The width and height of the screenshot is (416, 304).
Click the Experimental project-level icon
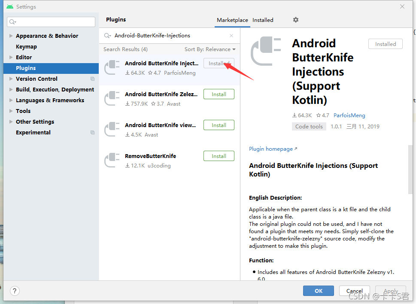pyautogui.click(x=92, y=132)
